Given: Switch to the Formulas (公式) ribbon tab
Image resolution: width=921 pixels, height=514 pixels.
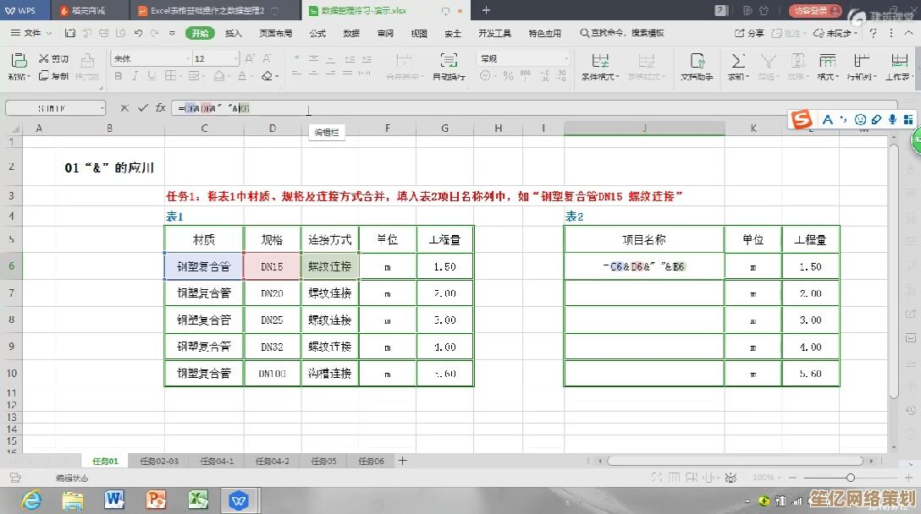Looking at the screenshot, I should (317, 33).
